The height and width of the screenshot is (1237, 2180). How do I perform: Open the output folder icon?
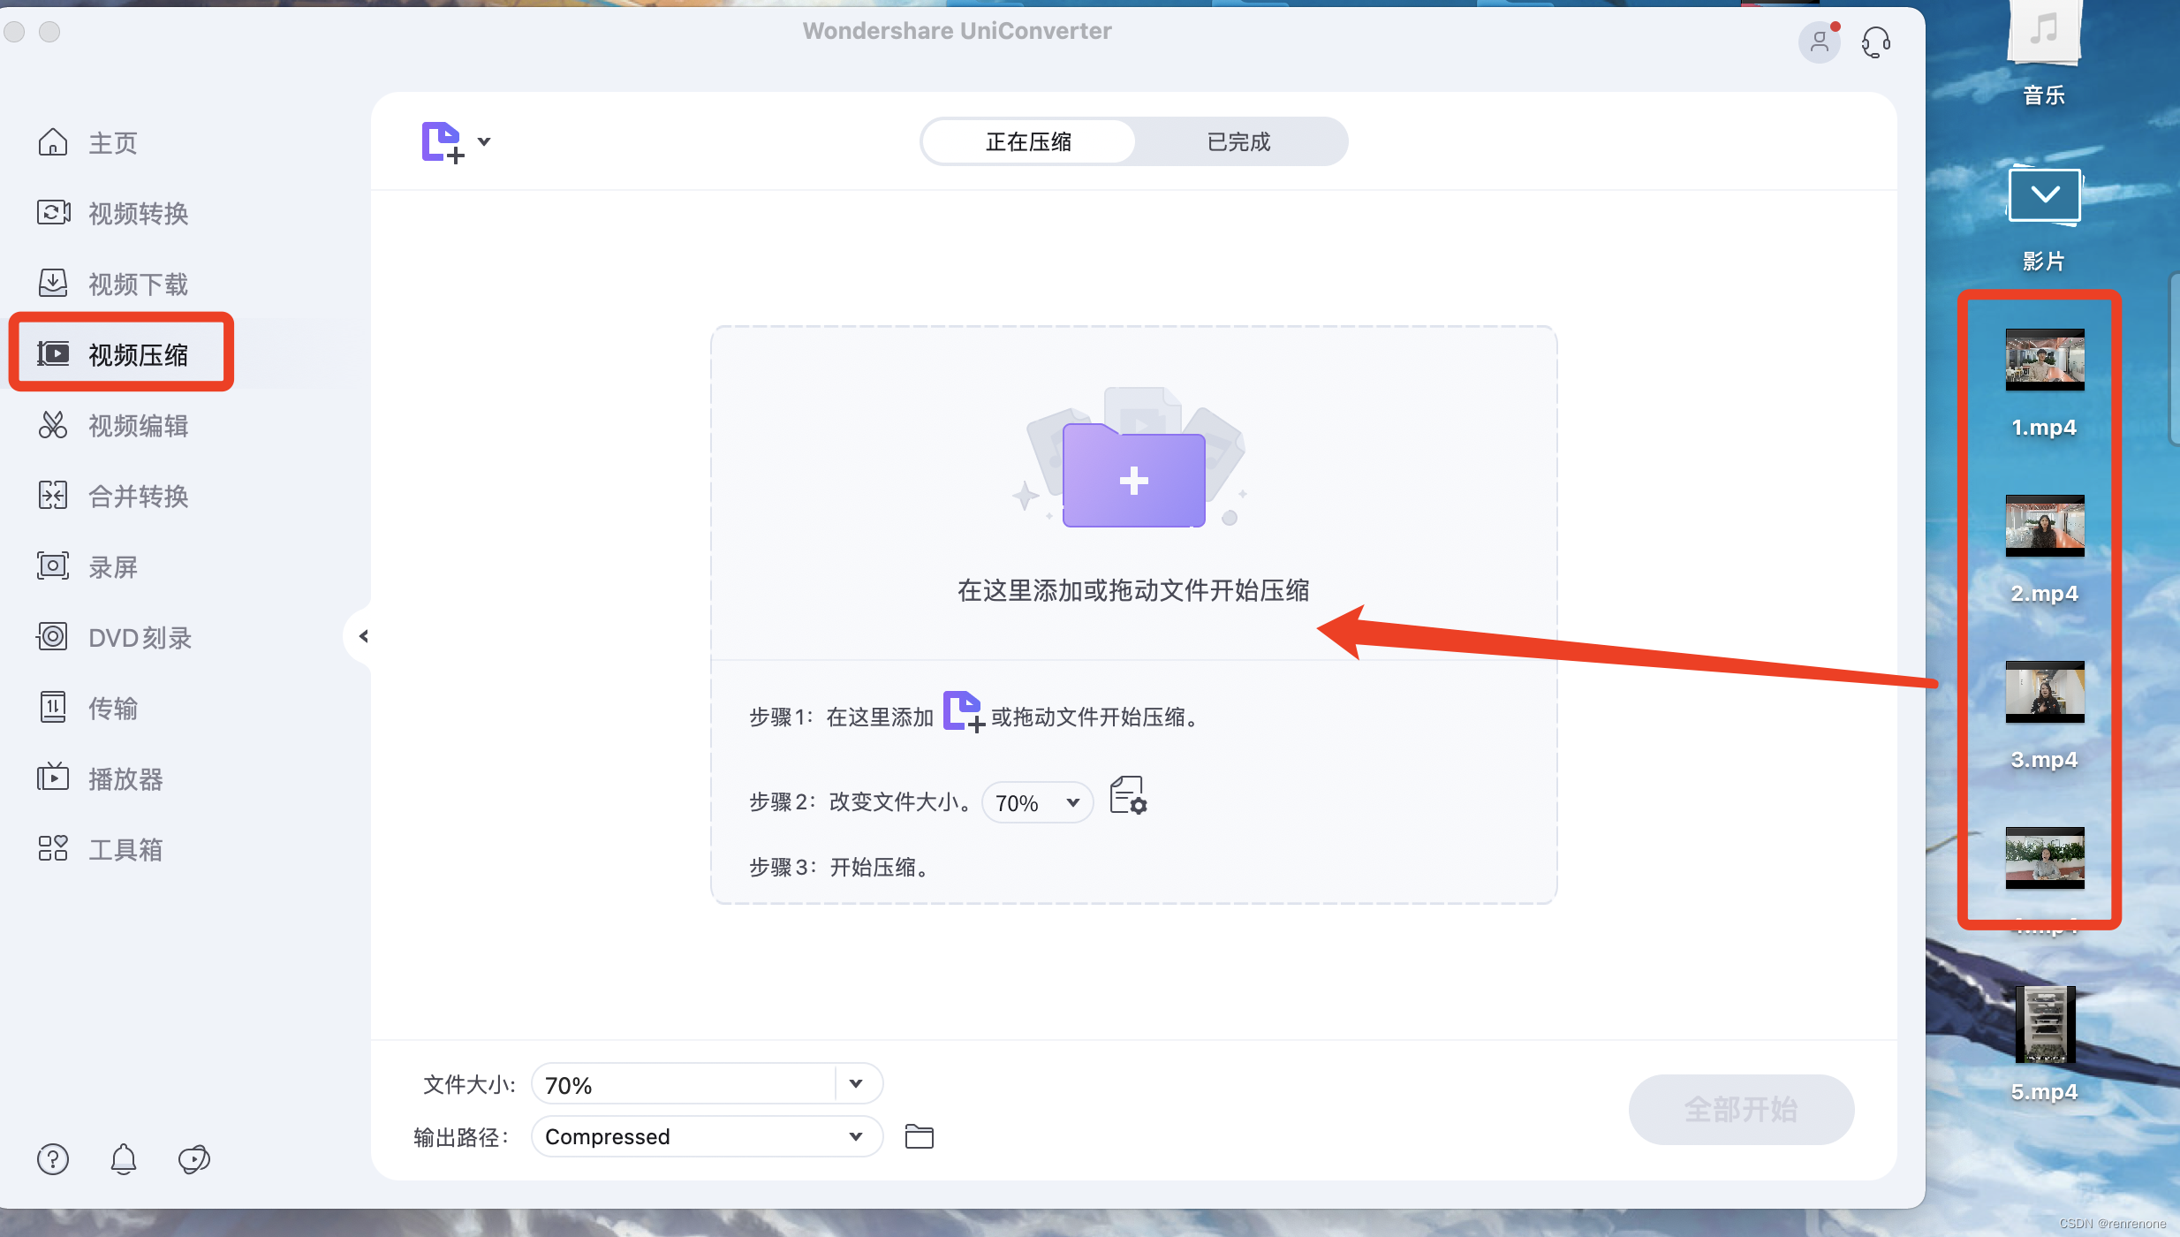(x=919, y=1136)
